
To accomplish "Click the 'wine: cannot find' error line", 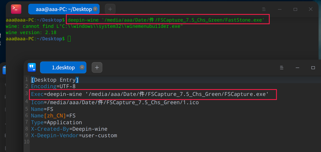I will pos(94,26).
